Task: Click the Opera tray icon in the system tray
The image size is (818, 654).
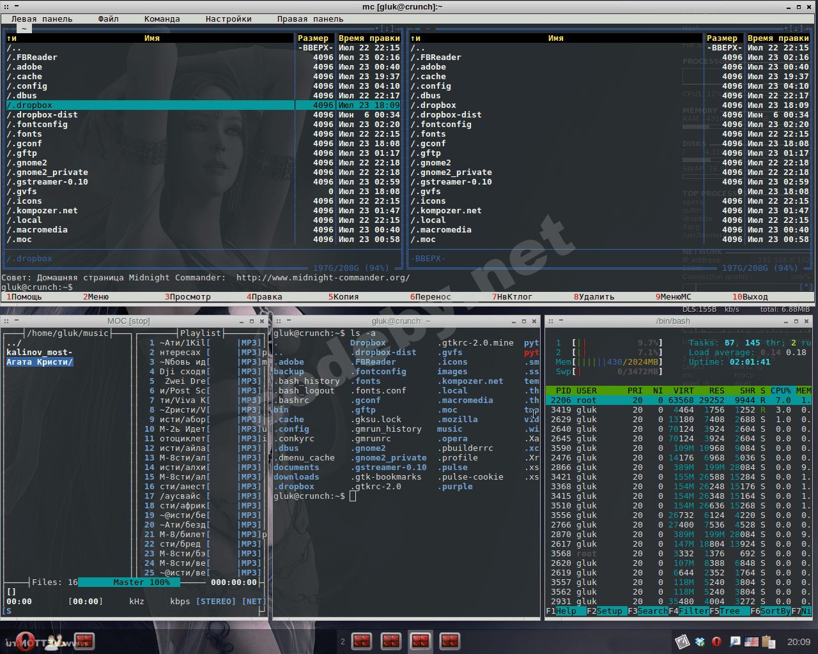Action: (717, 641)
